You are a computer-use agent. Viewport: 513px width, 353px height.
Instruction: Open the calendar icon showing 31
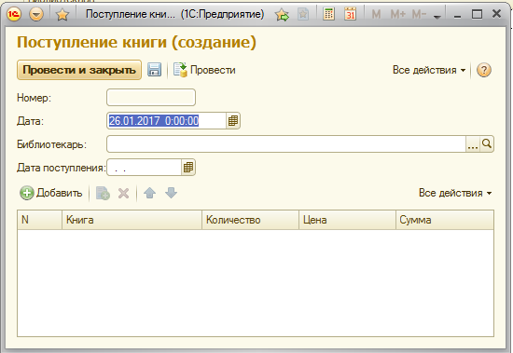[350, 14]
